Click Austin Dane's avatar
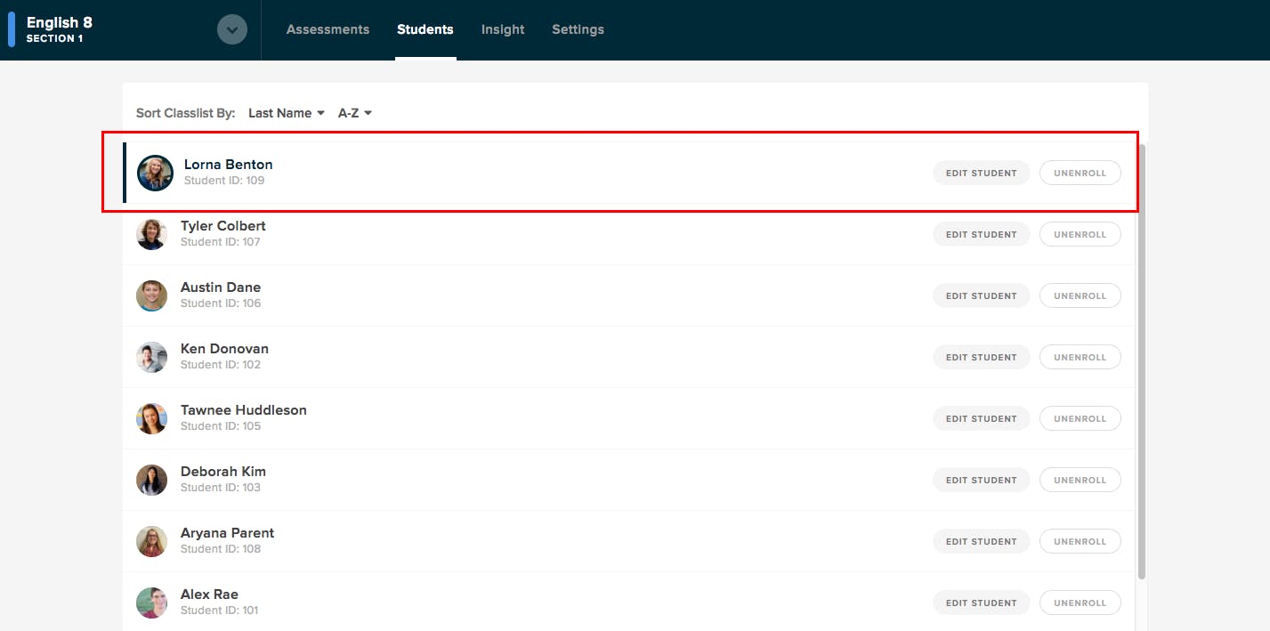This screenshot has width=1270, height=631. tap(151, 295)
